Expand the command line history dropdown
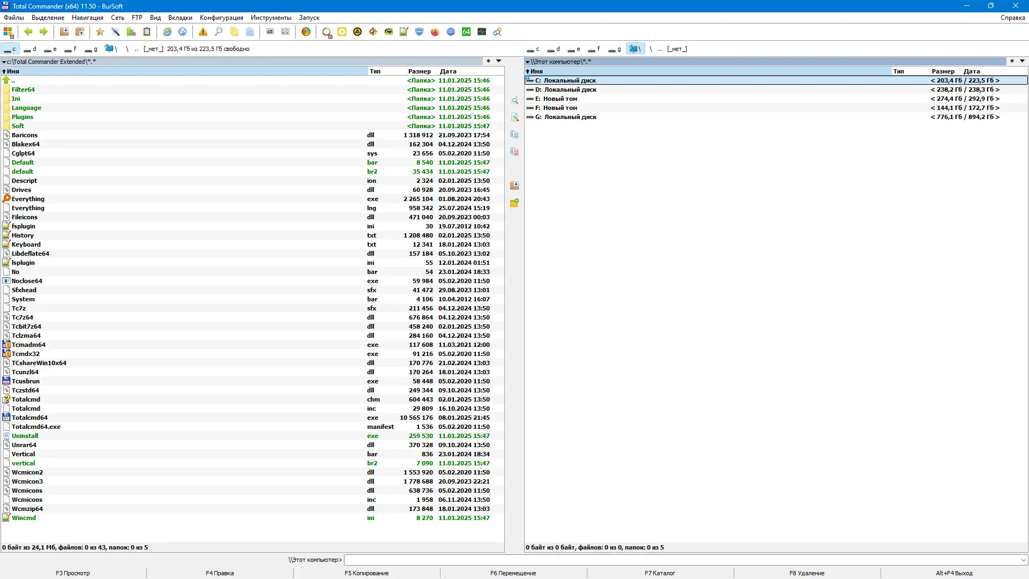1029x579 pixels. tap(1023, 560)
